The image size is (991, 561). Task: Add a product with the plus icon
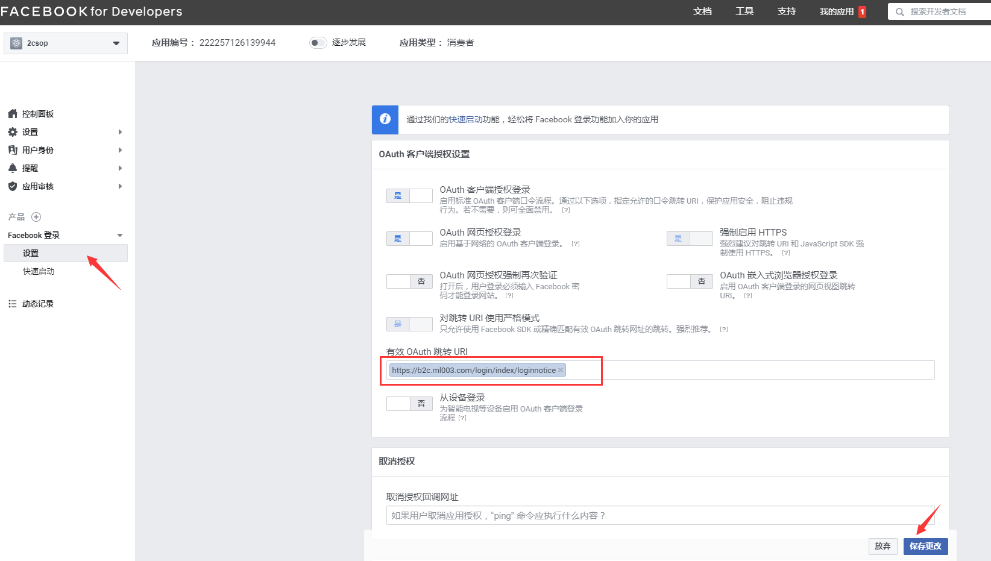[36, 217]
